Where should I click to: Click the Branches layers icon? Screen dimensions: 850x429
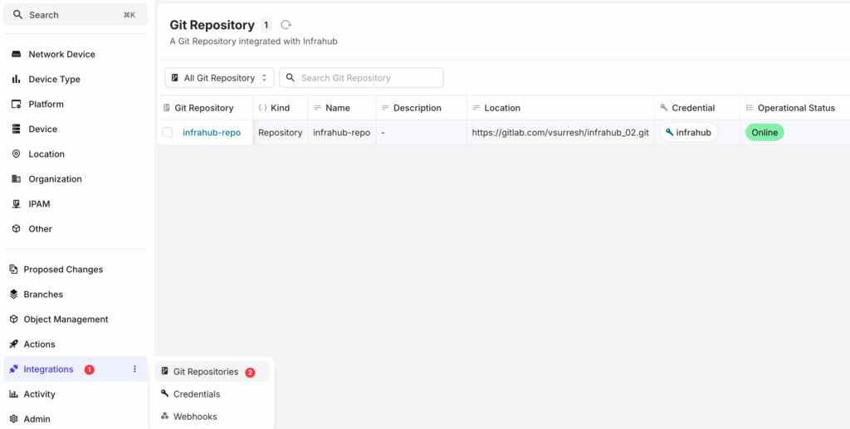(x=13, y=294)
